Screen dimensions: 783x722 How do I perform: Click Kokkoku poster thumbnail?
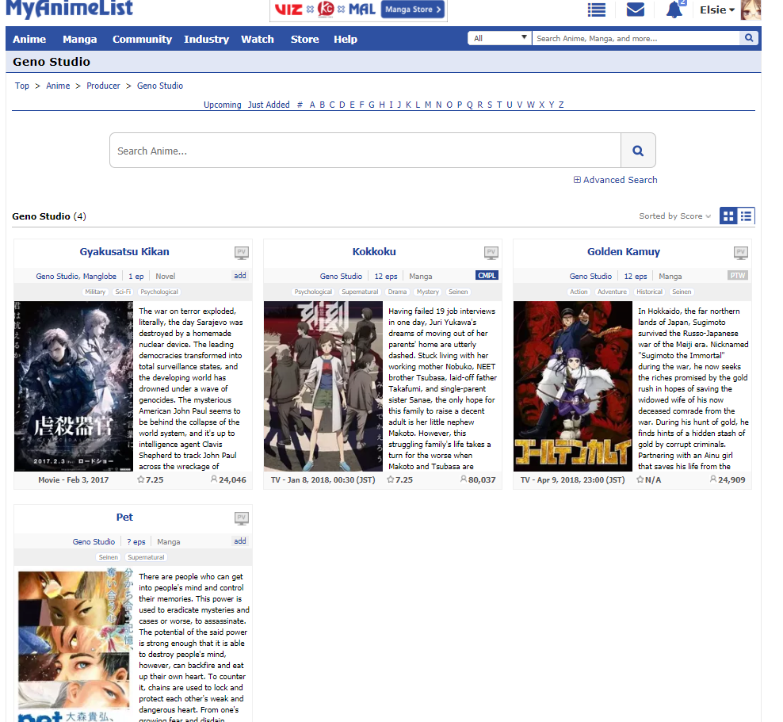323,386
